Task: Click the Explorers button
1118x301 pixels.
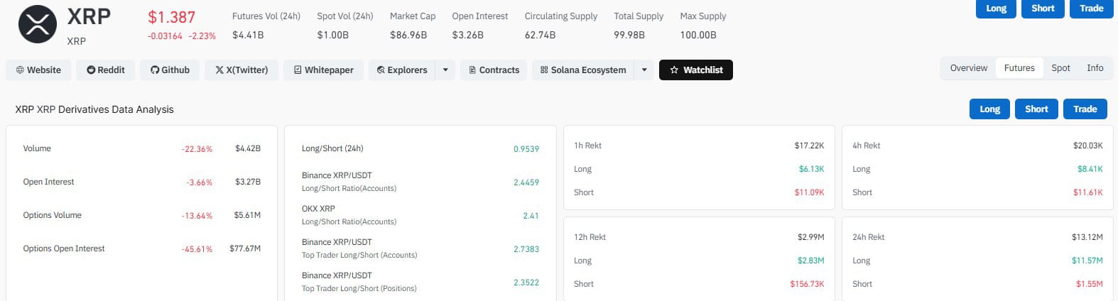Action: [402, 70]
